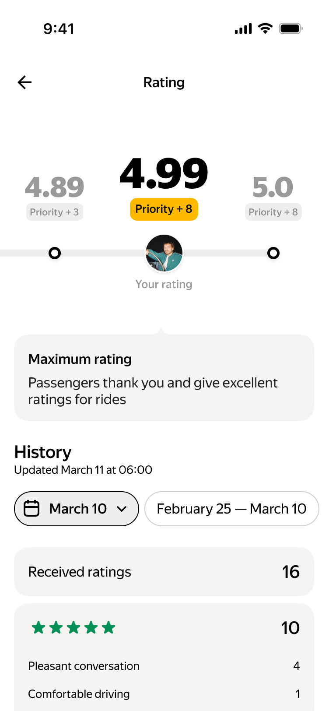This screenshot has height=711, width=329.
Task: Click the chevron beside March 10
Action: (x=122, y=509)
